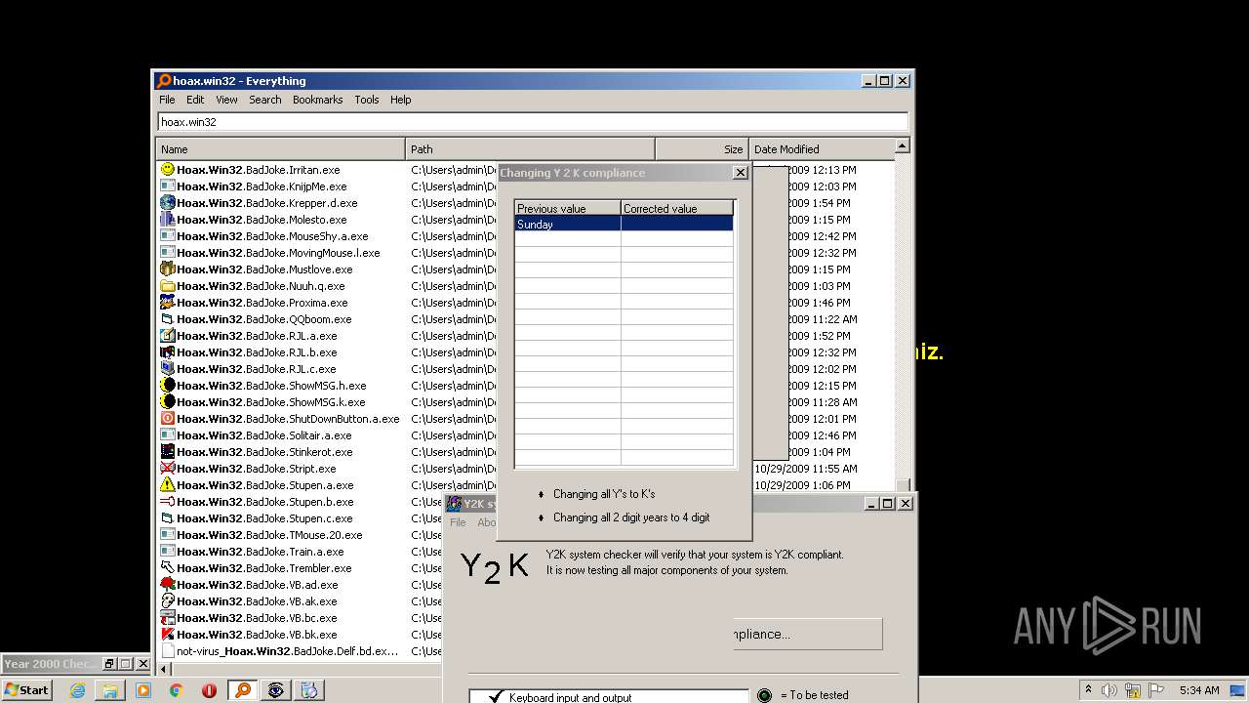Click the icon of Hoax.Win32.BadJoke.Proxima.exe
This screenshot has width=1249, height=703.
168,303
